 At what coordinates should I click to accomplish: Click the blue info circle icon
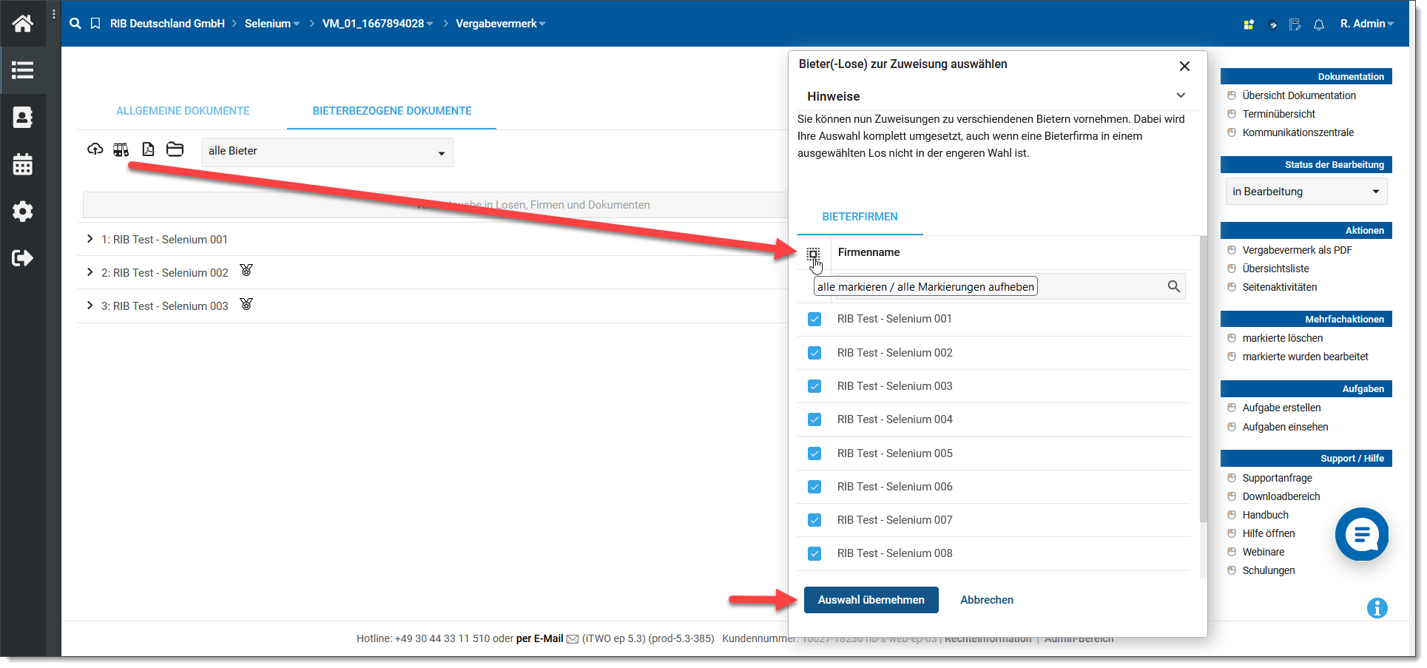pyautogui.click(x=1377, y=608)
